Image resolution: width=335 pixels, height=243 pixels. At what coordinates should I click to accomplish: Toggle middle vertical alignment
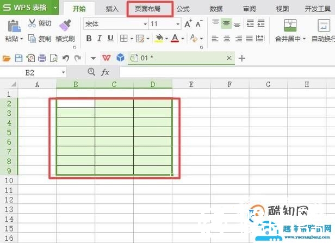(x=226, y=23)
